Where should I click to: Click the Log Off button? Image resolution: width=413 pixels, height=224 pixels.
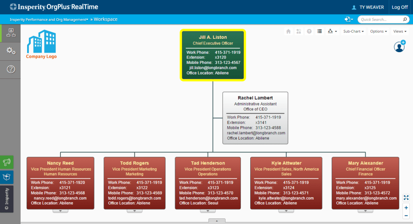point(399,7)
